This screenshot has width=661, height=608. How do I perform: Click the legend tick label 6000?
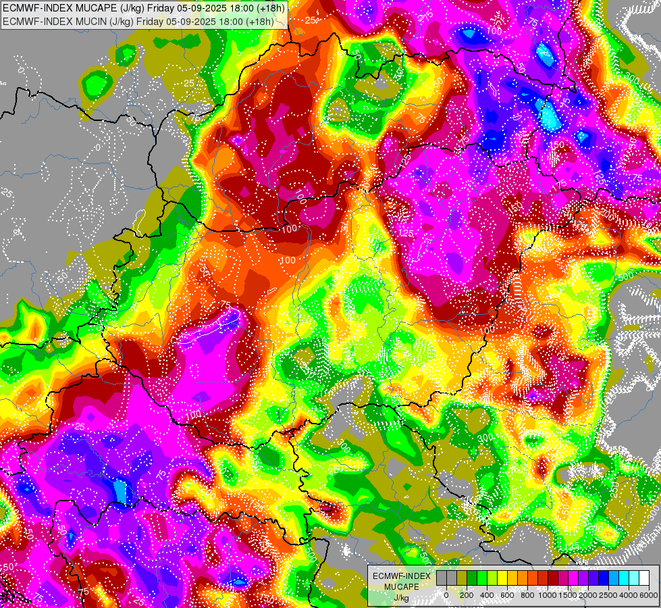649,595
